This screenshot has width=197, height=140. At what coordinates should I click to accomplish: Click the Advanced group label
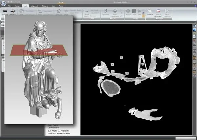coord(159,19)
